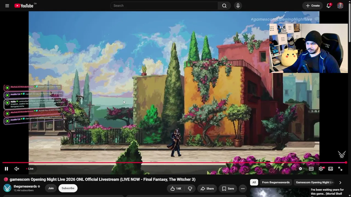Focus the YouTube search field

[x=164, y=5]
